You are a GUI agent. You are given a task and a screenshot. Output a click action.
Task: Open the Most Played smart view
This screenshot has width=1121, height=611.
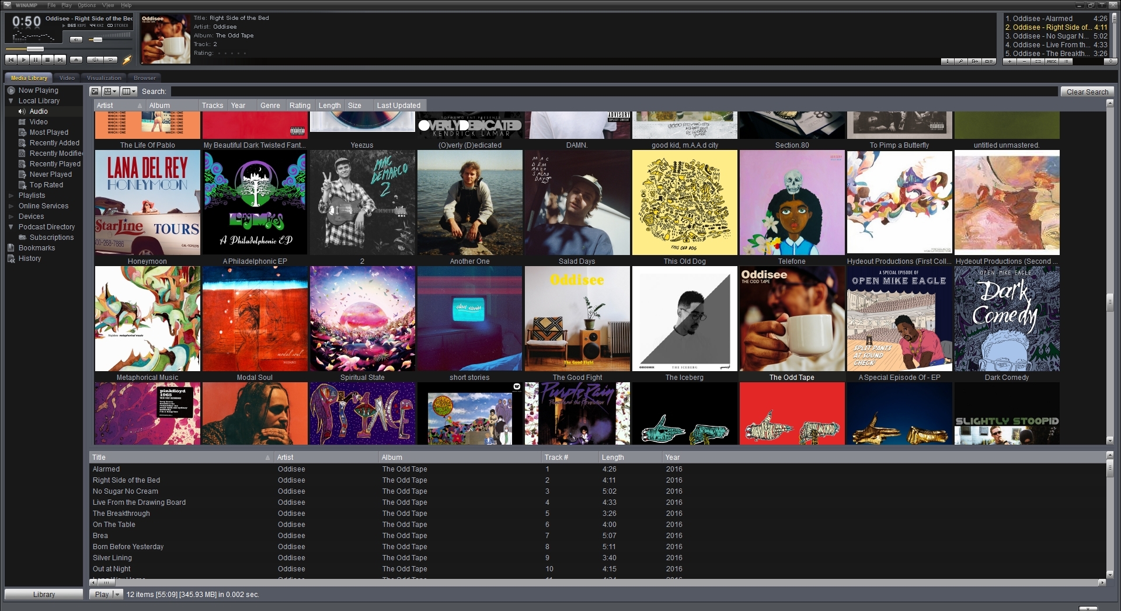click(x=48, y=132)
